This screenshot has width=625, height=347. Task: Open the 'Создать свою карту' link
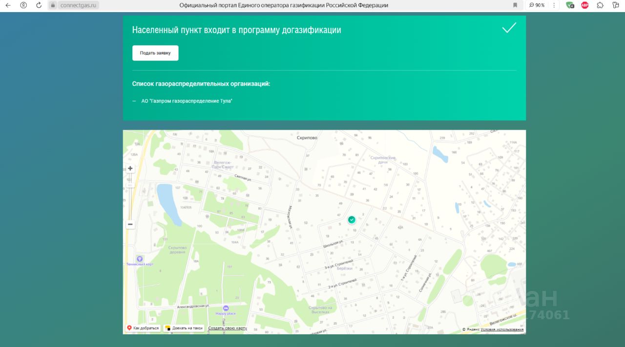pos(227,328)
